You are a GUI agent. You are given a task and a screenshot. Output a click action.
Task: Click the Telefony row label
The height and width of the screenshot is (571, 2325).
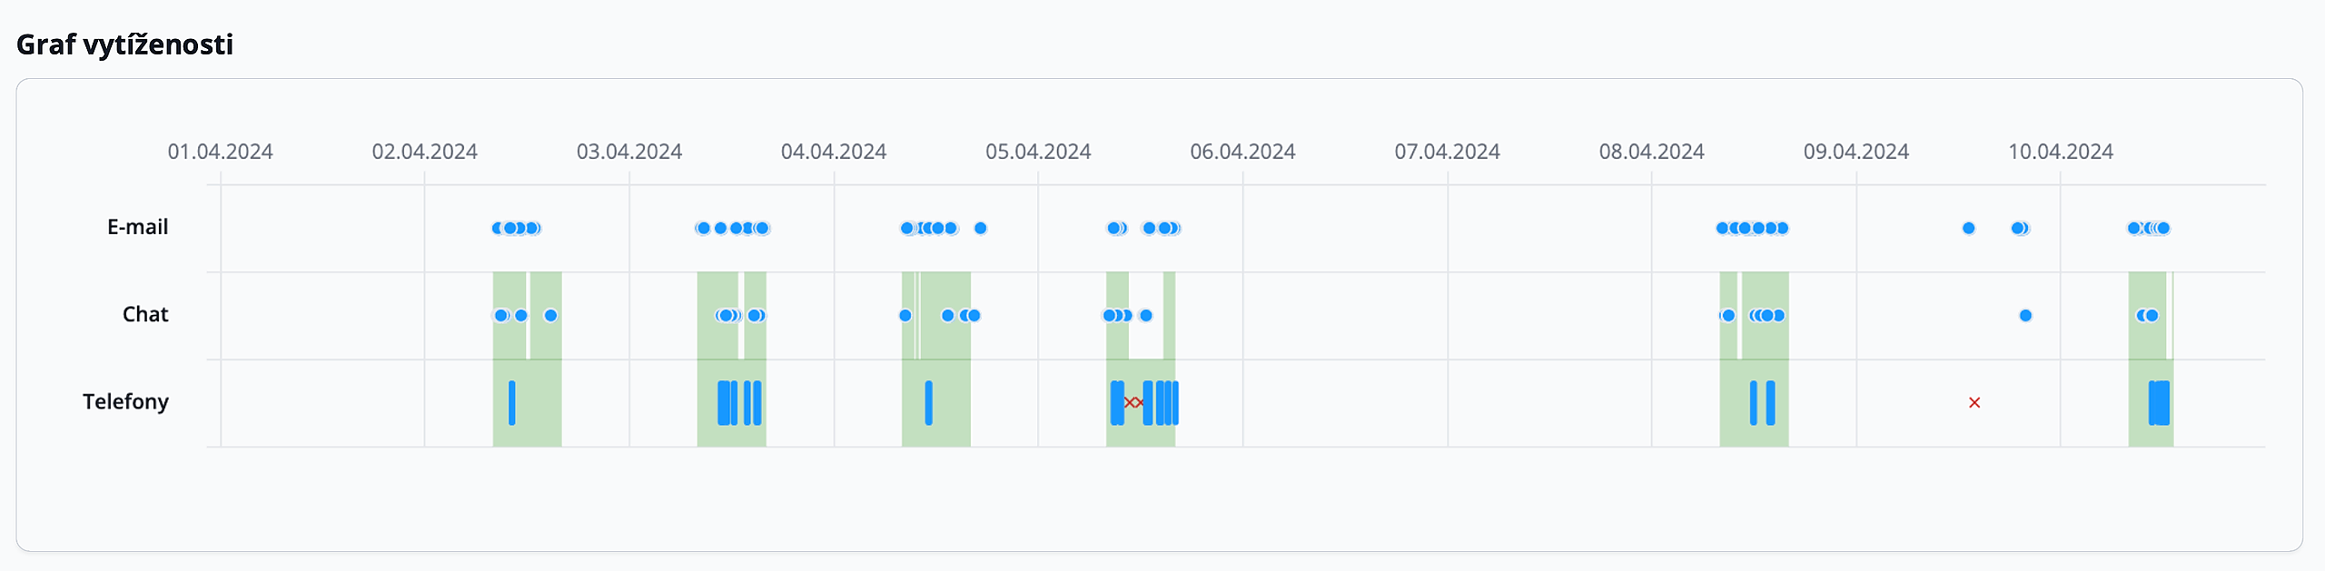[125, 401]
